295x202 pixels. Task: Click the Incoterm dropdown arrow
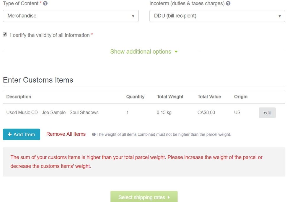pyautogui.click(x=280, y=16)
